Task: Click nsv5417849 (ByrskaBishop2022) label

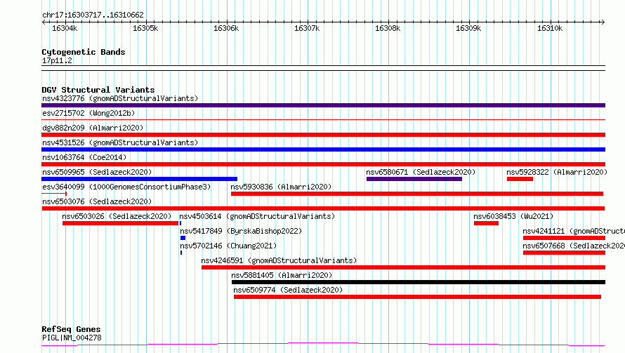Action: point(241,231)
